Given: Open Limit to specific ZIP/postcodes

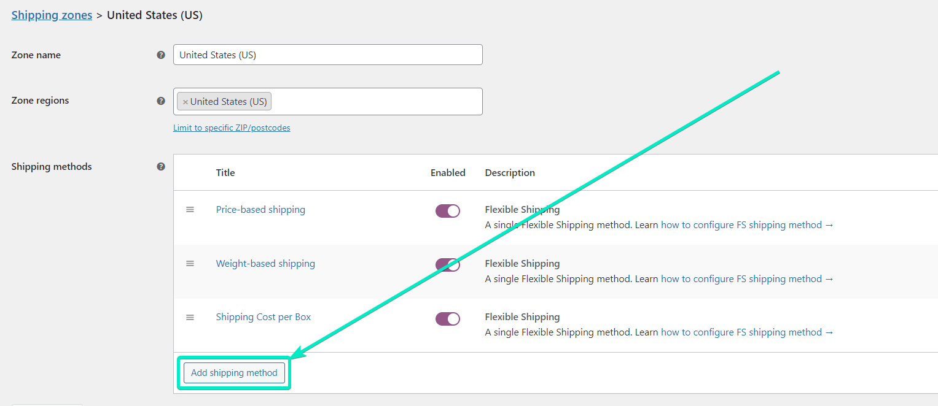Looking at the screenshot, I should (x=232, y=128).
